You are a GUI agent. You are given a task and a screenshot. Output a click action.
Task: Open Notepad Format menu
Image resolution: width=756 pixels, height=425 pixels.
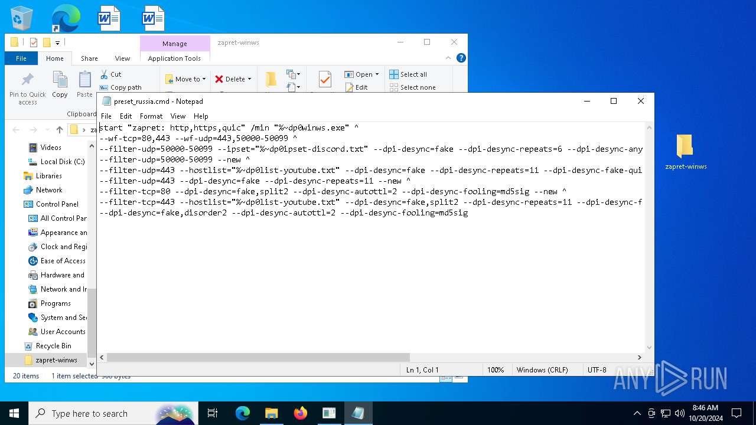[151, 116]
